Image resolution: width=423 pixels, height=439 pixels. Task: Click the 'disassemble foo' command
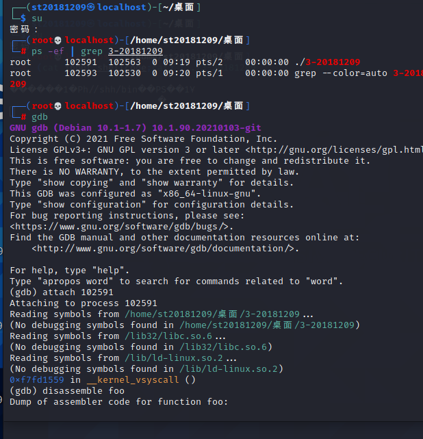(84, 391)
